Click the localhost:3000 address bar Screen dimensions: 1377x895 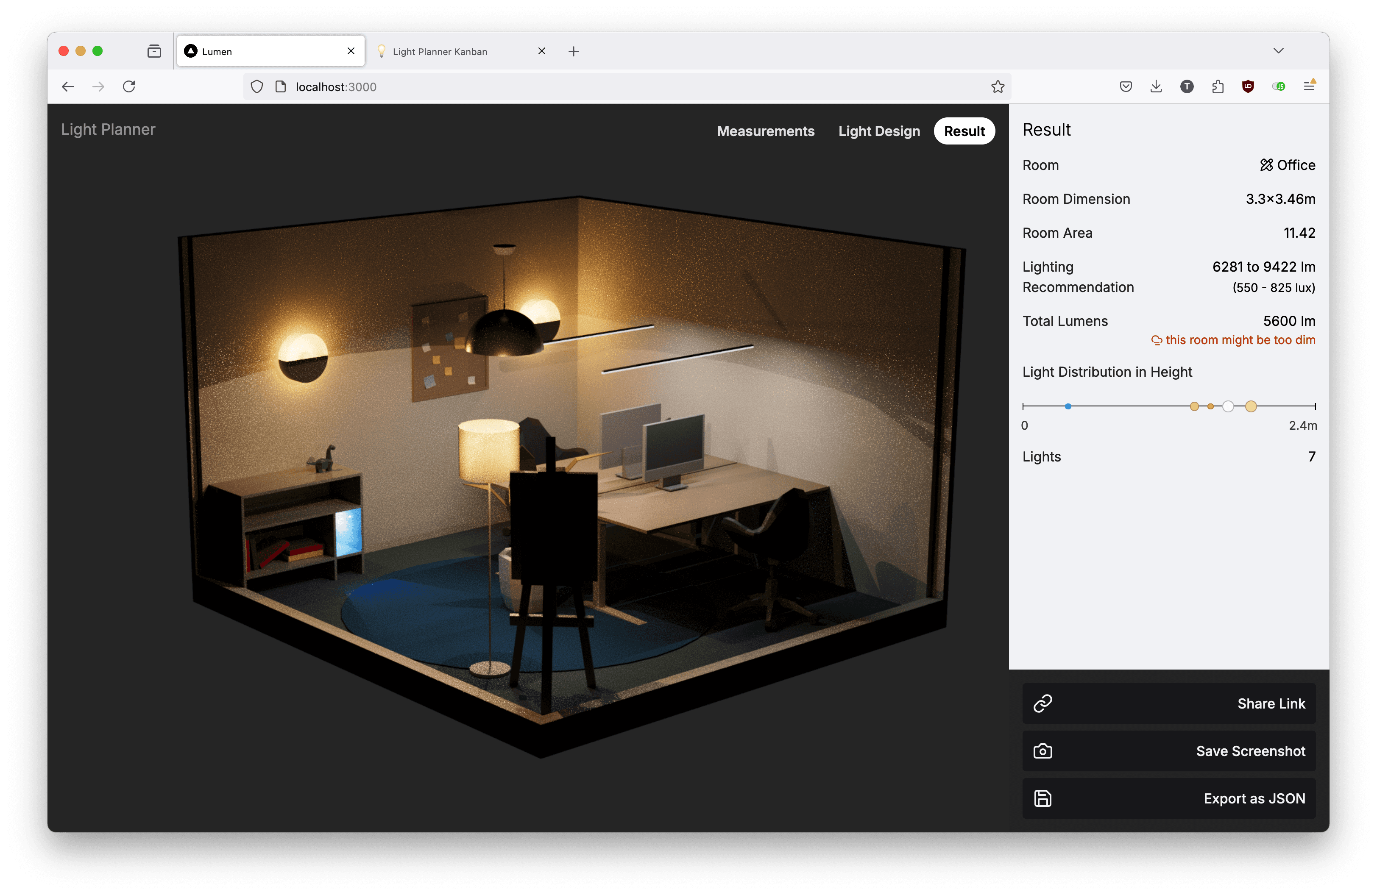tap(579, 87)
